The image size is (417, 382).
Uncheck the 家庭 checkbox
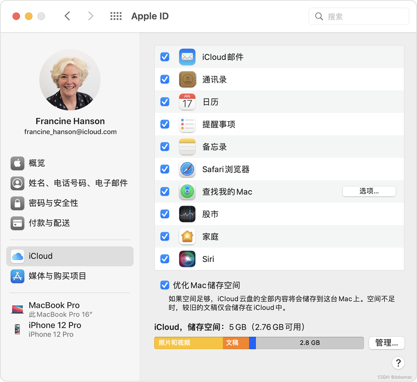click(165, 236)
